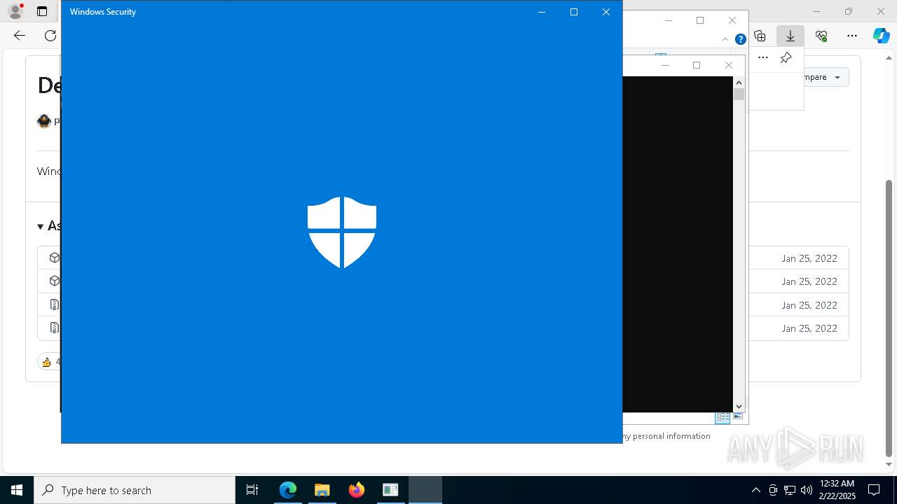This screenshot has width=897, height=504.
Task: Pin the Downloads popup
Action: pos(786,57)
